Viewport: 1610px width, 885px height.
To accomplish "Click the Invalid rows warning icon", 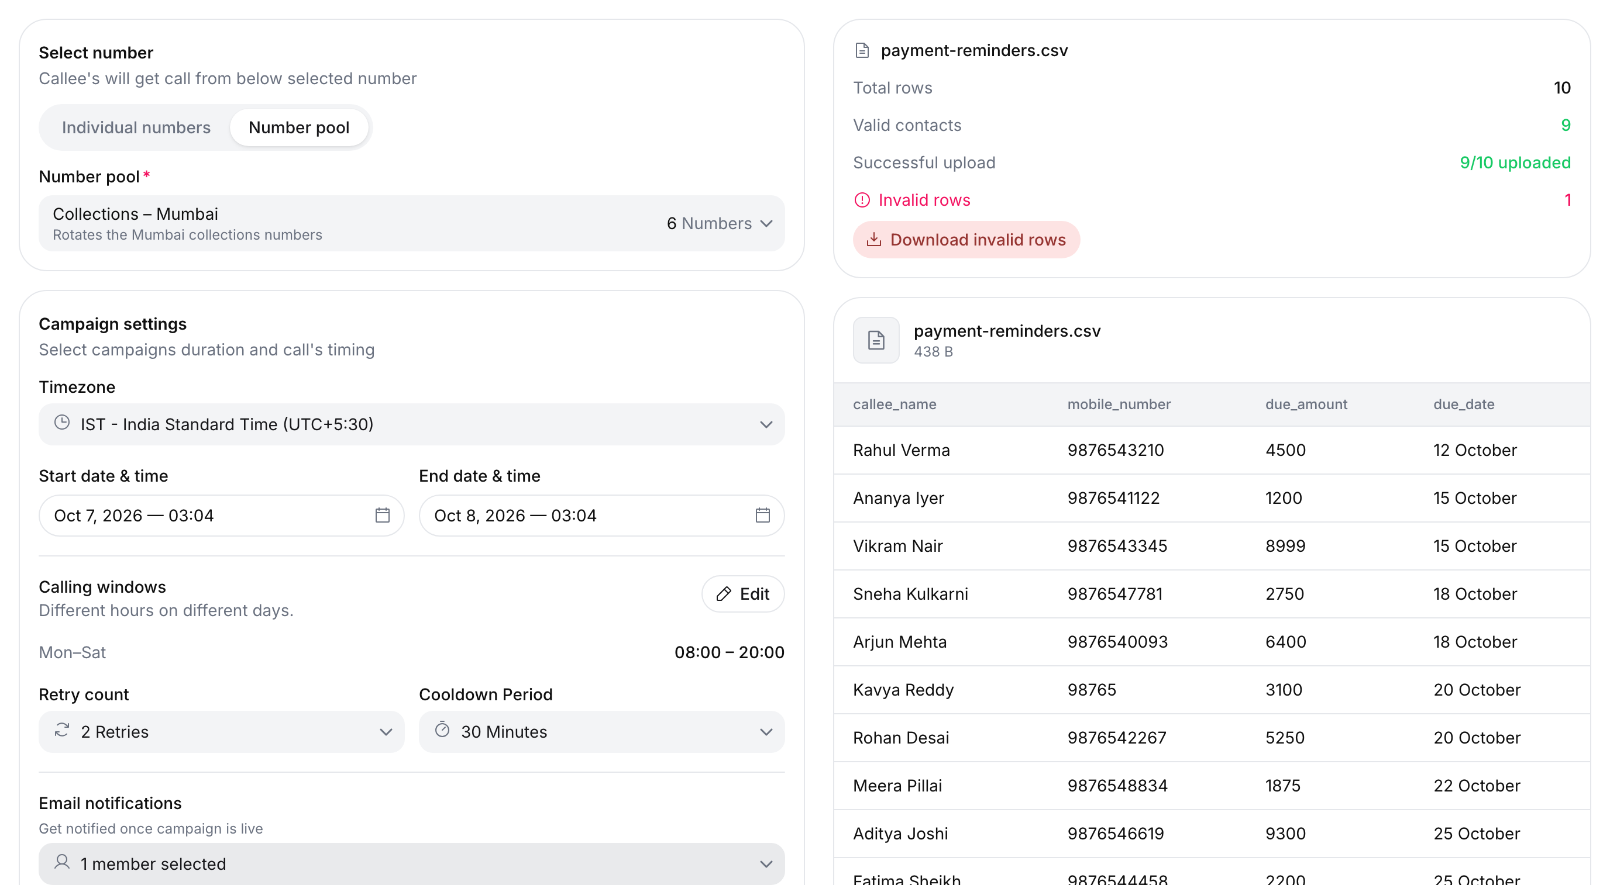I will [x=862, y=200].
